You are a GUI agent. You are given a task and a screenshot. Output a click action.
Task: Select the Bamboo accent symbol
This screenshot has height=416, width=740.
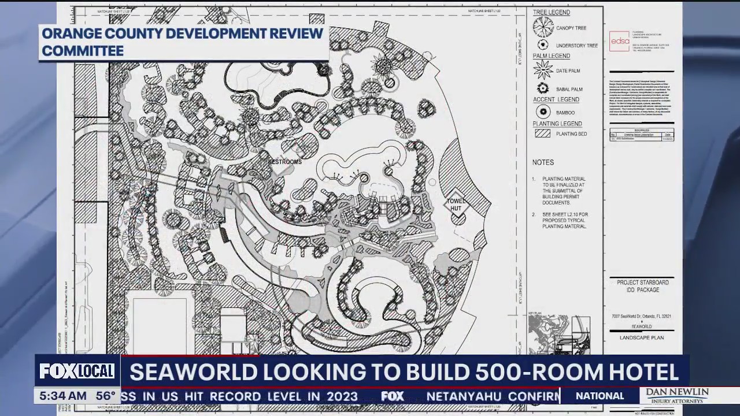click(542, 112)
